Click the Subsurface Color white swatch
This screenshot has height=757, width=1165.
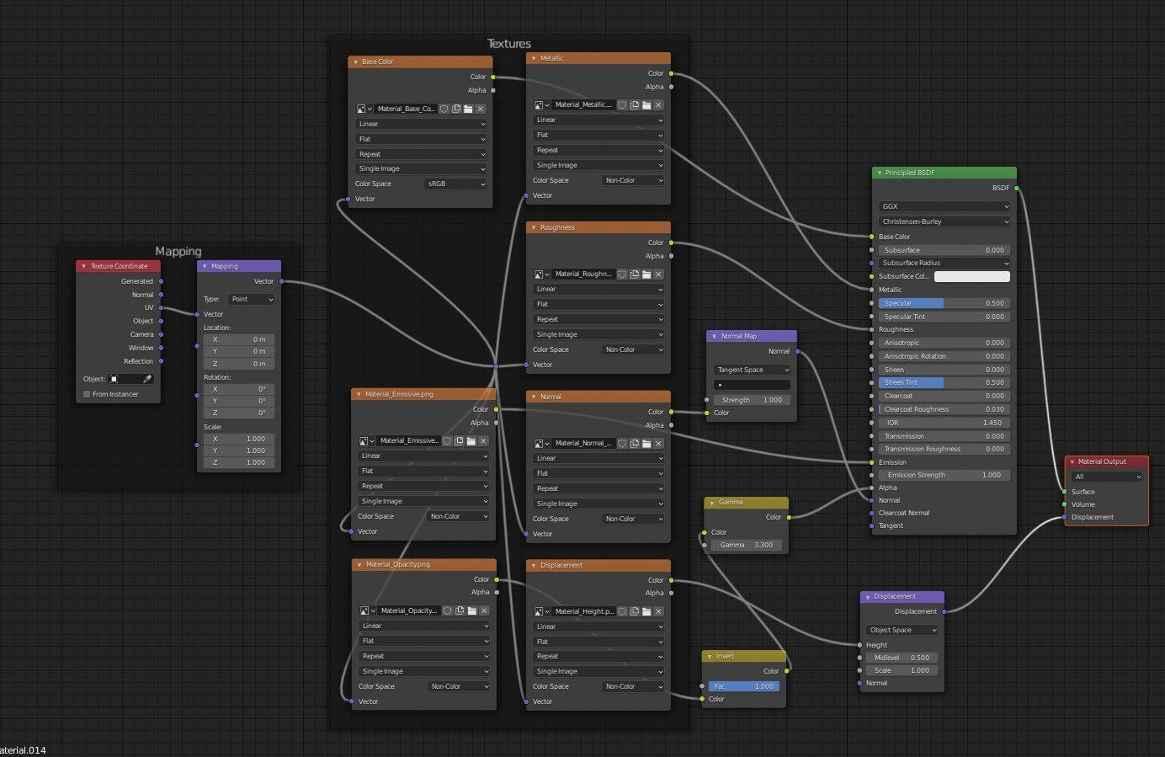coord(971,276)
